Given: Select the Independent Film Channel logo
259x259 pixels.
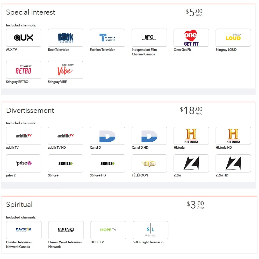Looking at the screenshot, I should [x=149, y=38].
